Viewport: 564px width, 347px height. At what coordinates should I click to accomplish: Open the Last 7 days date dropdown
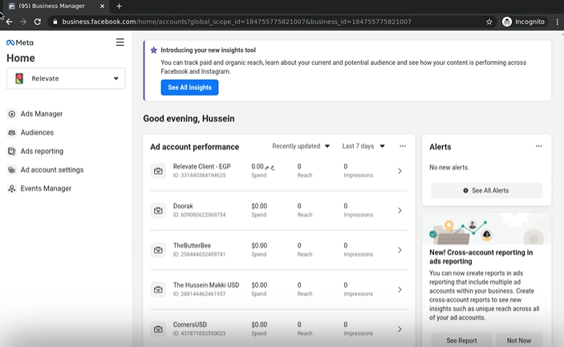coord(363,146)
